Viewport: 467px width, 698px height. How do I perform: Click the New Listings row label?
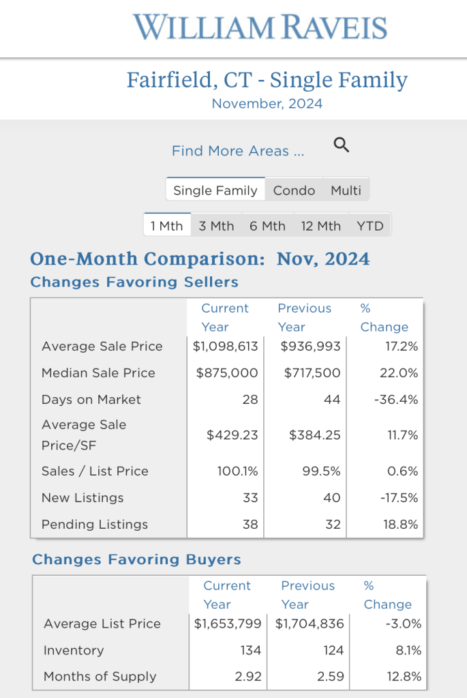coord(82,498)
